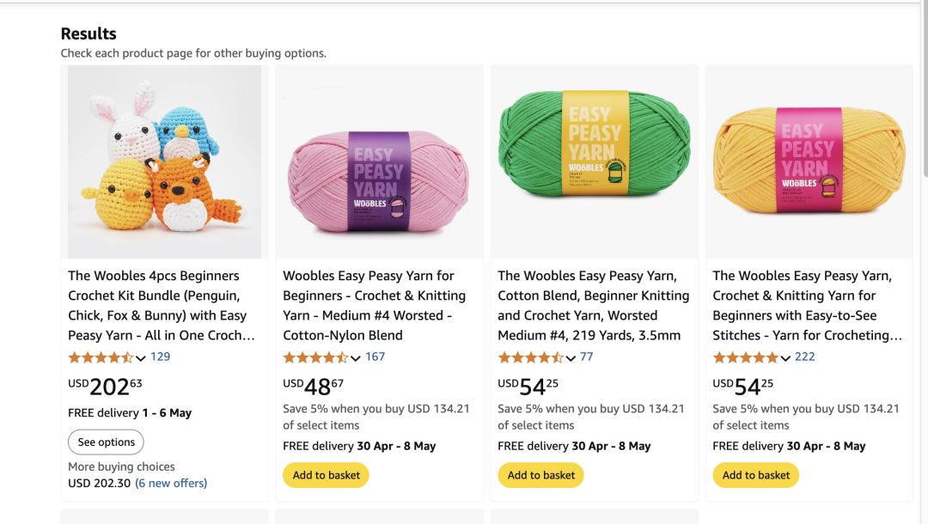The image size is (928, 524).
Task: Expand rating chevron next to 129 reviews
Action: click(x=141, y=358)
